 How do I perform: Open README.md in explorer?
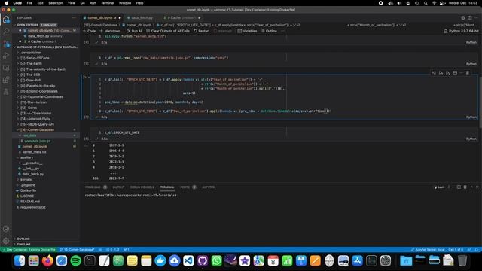(x=30, y=202)
